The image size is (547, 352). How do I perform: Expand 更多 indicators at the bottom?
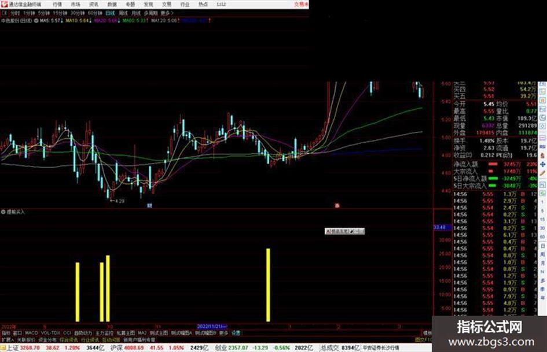coord(223,333)
